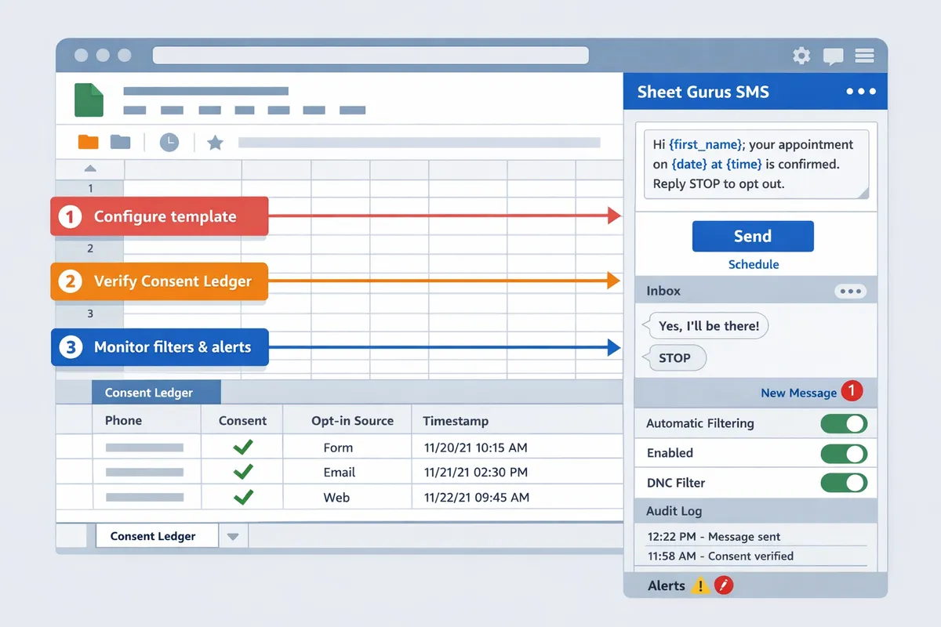Toggle the DNC Filter switch
Image resolution: width=941 pixels, height=627 pixels.
pyautogui.click(x=844, y=483)
